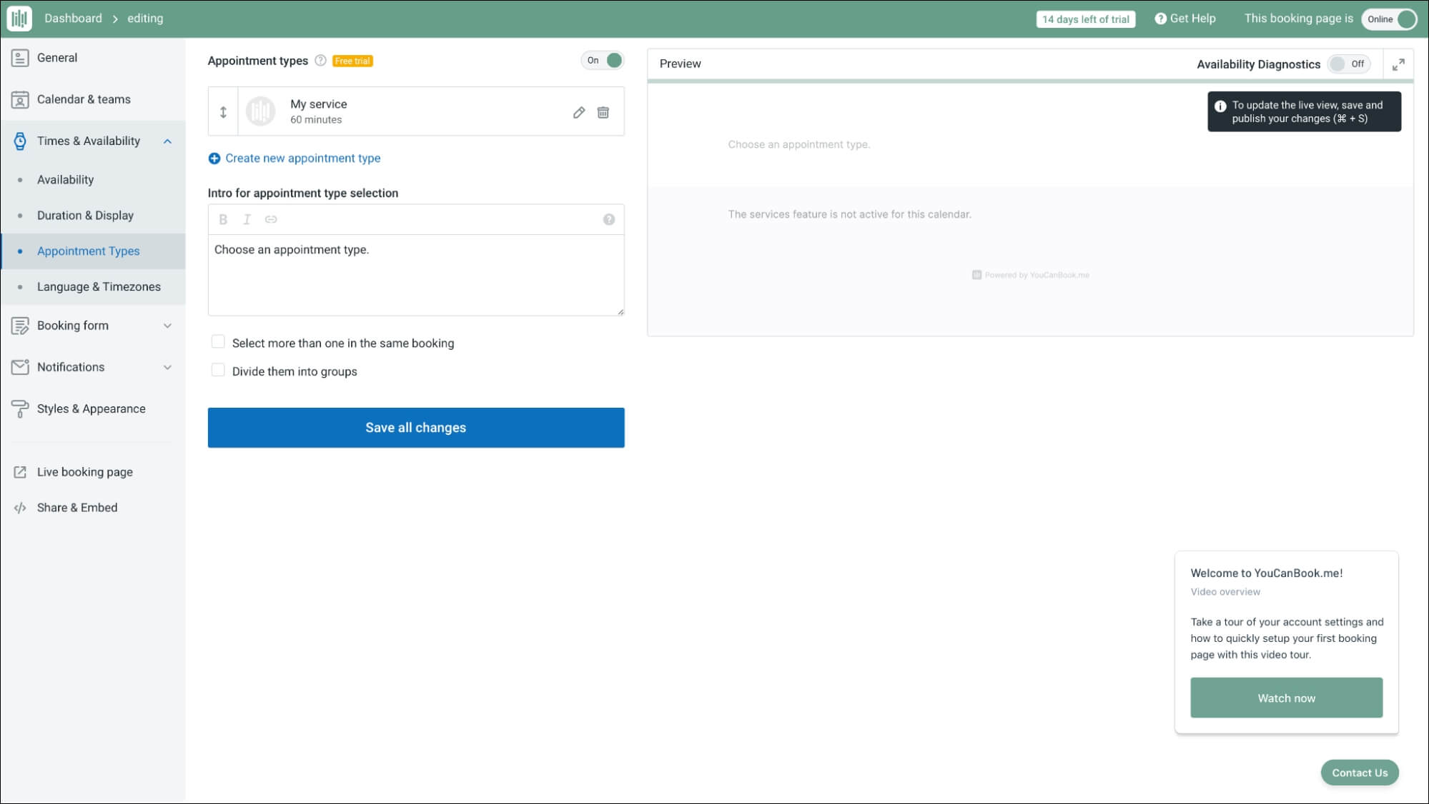Image resolution: width=1429 pixels, height=804 pixels.
Task: Click the pencil edit icon for My service
Action: coord(579,112)
